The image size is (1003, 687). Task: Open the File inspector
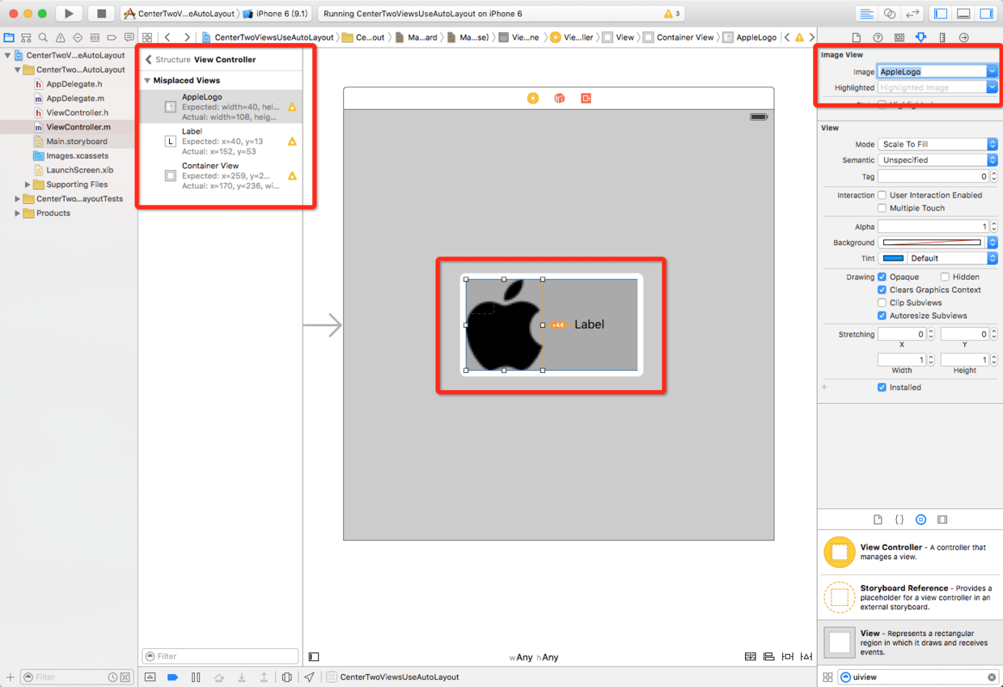(857, 37)
